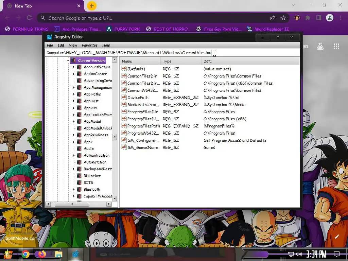Click the Registry Editor title icon

(x=50, y=37)
